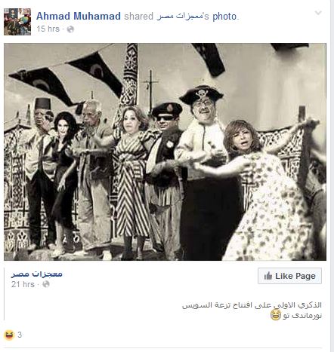Click the Like Page button
Viewport: 334px width, 352px height.
point(289,276)
